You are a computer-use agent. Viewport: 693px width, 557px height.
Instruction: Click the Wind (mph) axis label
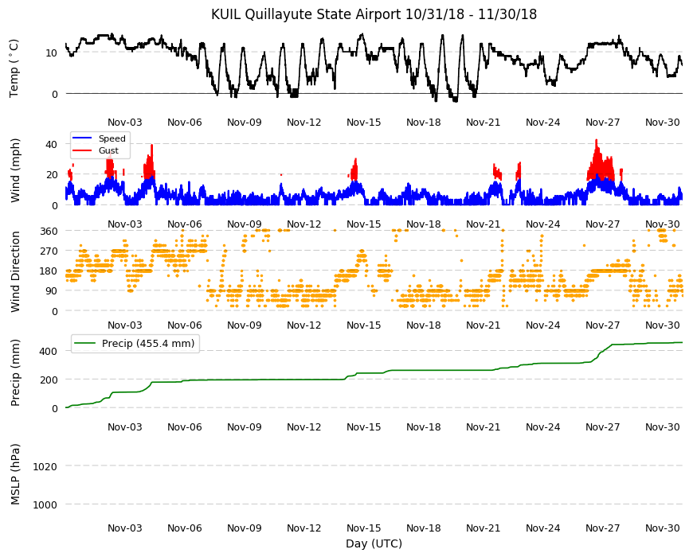pos(15,170)
